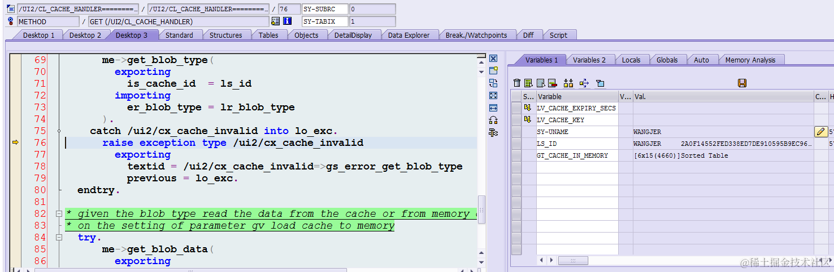Select the SY-UNAME row selector
The height and width of the screenshot is (272, 834).
516,132
